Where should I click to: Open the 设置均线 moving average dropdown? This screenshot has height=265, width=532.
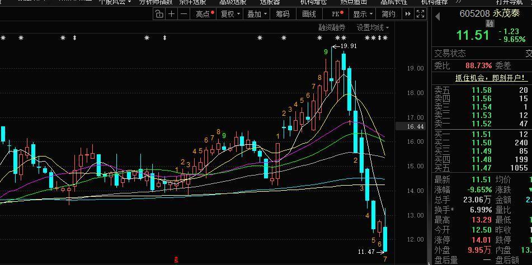(373, 28)
